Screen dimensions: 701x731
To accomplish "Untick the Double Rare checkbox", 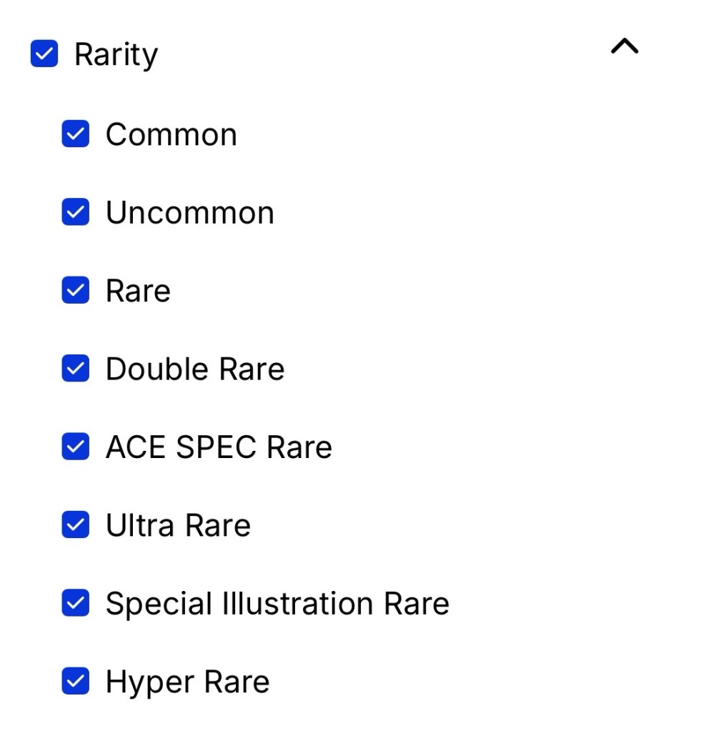I will (x=76, y=369).
